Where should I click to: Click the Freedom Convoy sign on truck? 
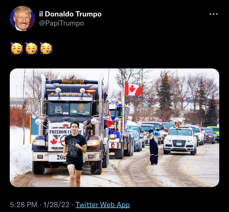coord(66,132)
